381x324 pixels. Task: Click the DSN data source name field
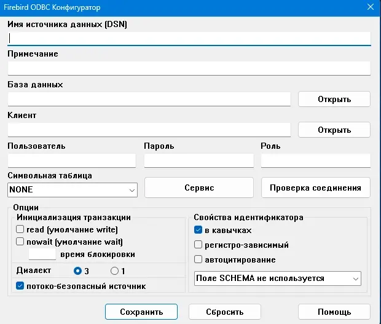[x=189, y=39]
